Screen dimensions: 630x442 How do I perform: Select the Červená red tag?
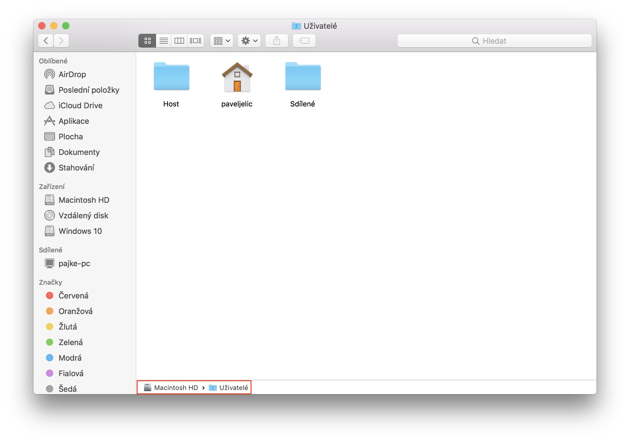tap(73, 296)
